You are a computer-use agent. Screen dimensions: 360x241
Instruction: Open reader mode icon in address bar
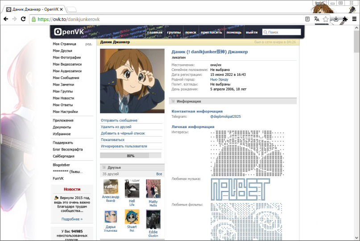coord(307,19)
